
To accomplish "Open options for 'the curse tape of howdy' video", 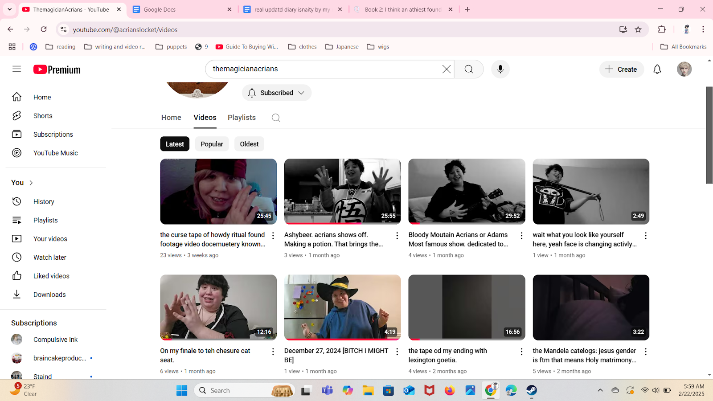I will (x=273, y=235).
